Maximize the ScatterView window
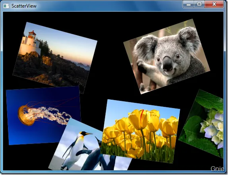Screen dimensions: 228x175 (x=199, y=4)
